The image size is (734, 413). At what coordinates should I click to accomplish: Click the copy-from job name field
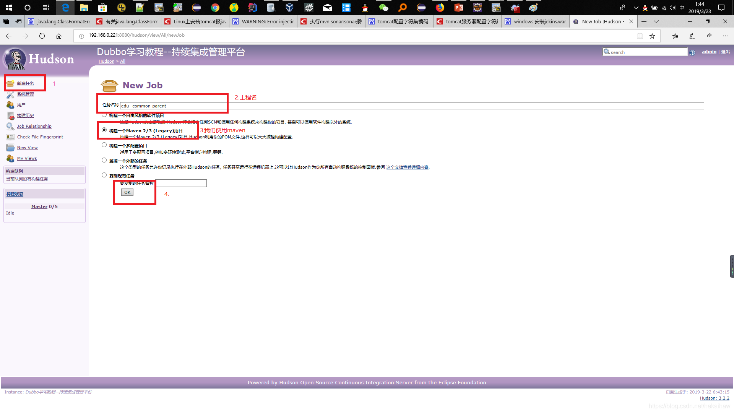pyautogui.click(x=180, y=184)
